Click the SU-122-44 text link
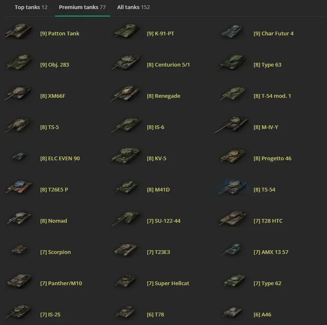 (x=163, y=221)
